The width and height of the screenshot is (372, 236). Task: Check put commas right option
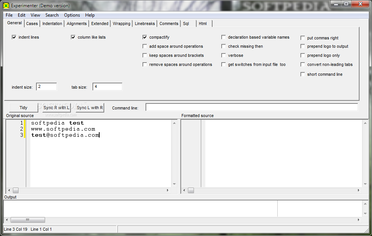pyautogui.click(x=303, y=38)
